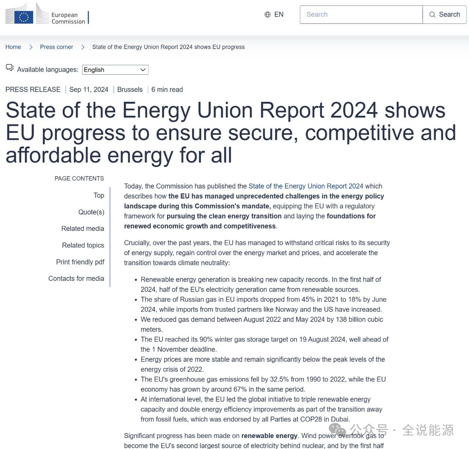Click the chevron arrow after Press corner

(83, 47)
